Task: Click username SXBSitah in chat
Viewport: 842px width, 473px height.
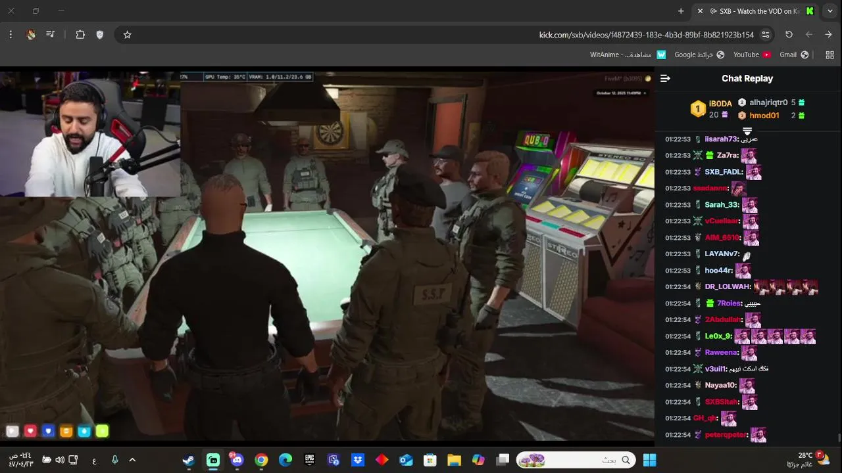Action: tap(722, 402)
